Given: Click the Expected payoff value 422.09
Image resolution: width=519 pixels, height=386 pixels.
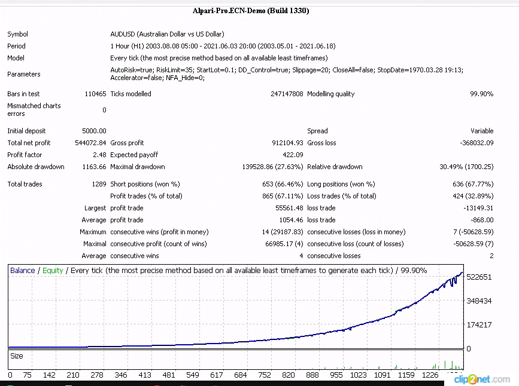Looking at the screenshot, I should point(293,155).
